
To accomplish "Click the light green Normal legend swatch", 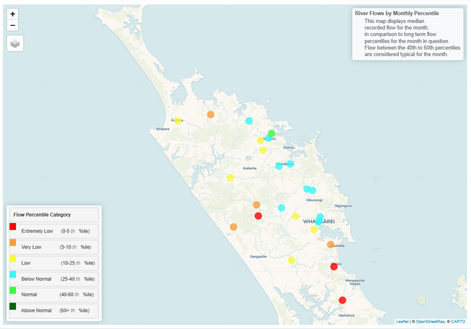I will [x=13, y=290].
